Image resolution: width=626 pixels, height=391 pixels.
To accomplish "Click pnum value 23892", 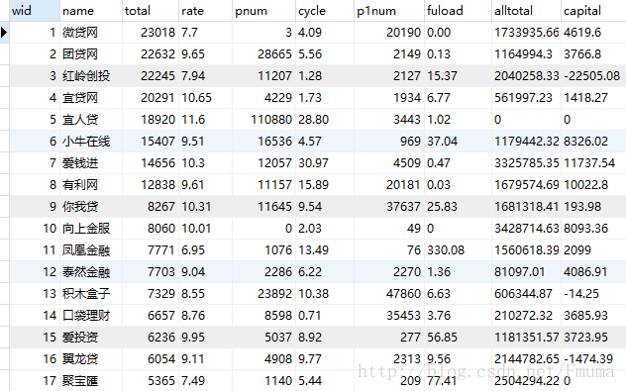I will click(x=274, y=294).
